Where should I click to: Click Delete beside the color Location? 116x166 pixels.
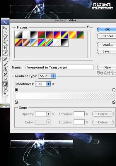pyautogui.click(x=103, y=122)
